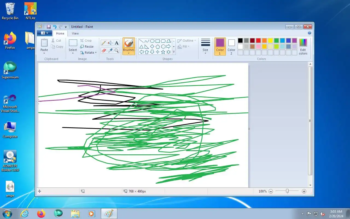Choose the Pentagon shape
350x219 pixels.
tap(158, 47)
